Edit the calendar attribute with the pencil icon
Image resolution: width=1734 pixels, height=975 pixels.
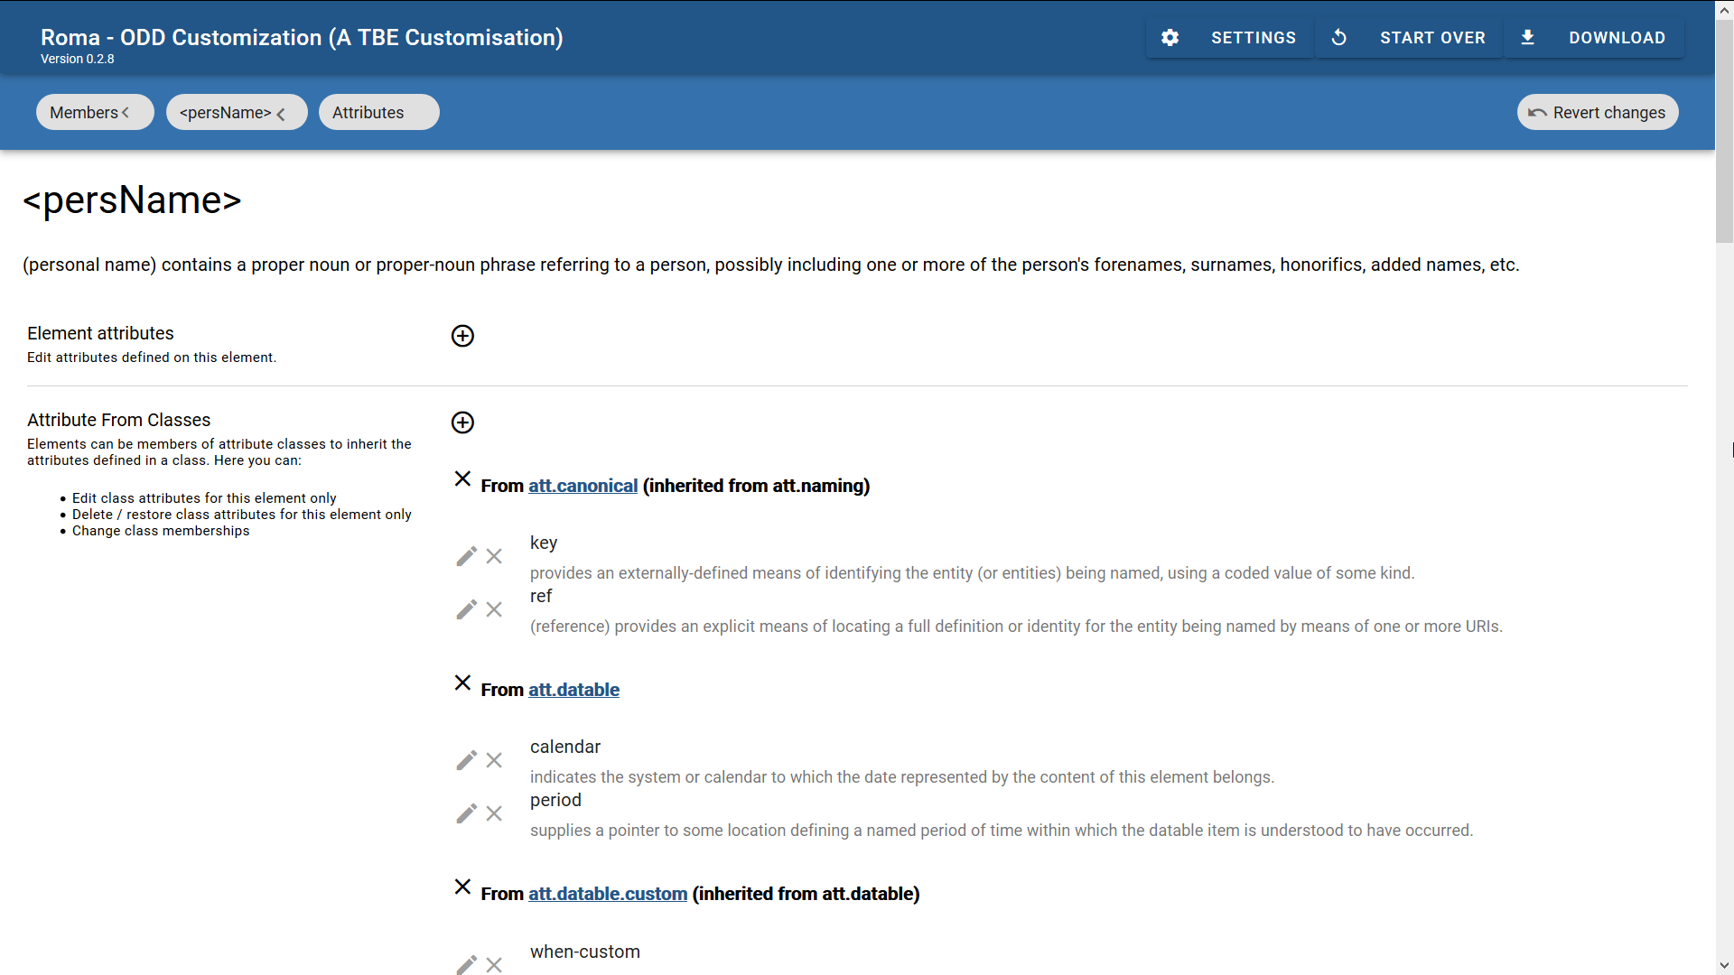point(466,760)
